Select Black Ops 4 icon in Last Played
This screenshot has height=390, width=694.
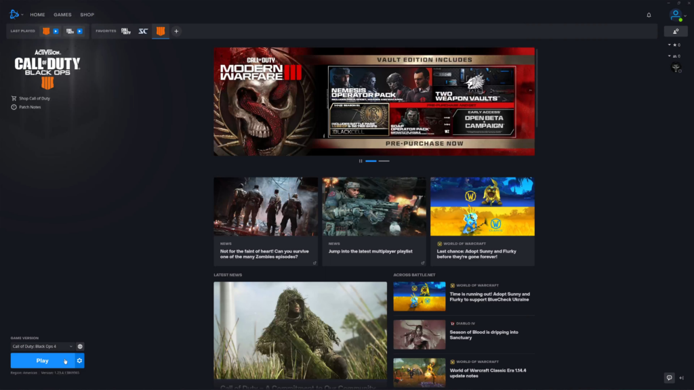pyautogui.click(x=46, y=31)
